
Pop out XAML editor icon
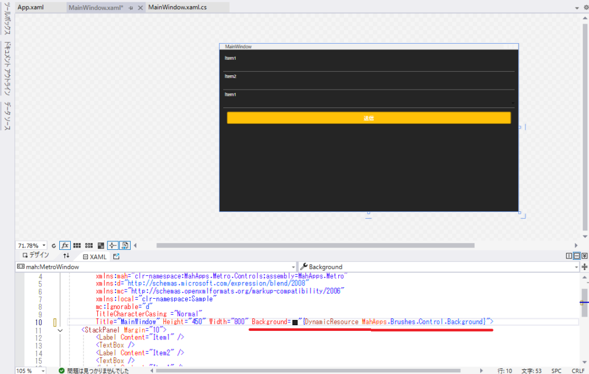116,256
